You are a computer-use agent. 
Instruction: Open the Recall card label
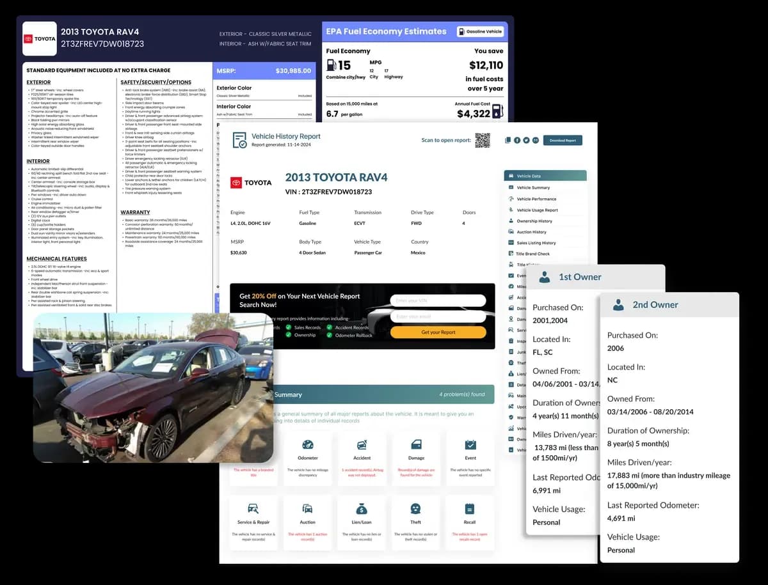pyautogui.click(x=470, y=522)
